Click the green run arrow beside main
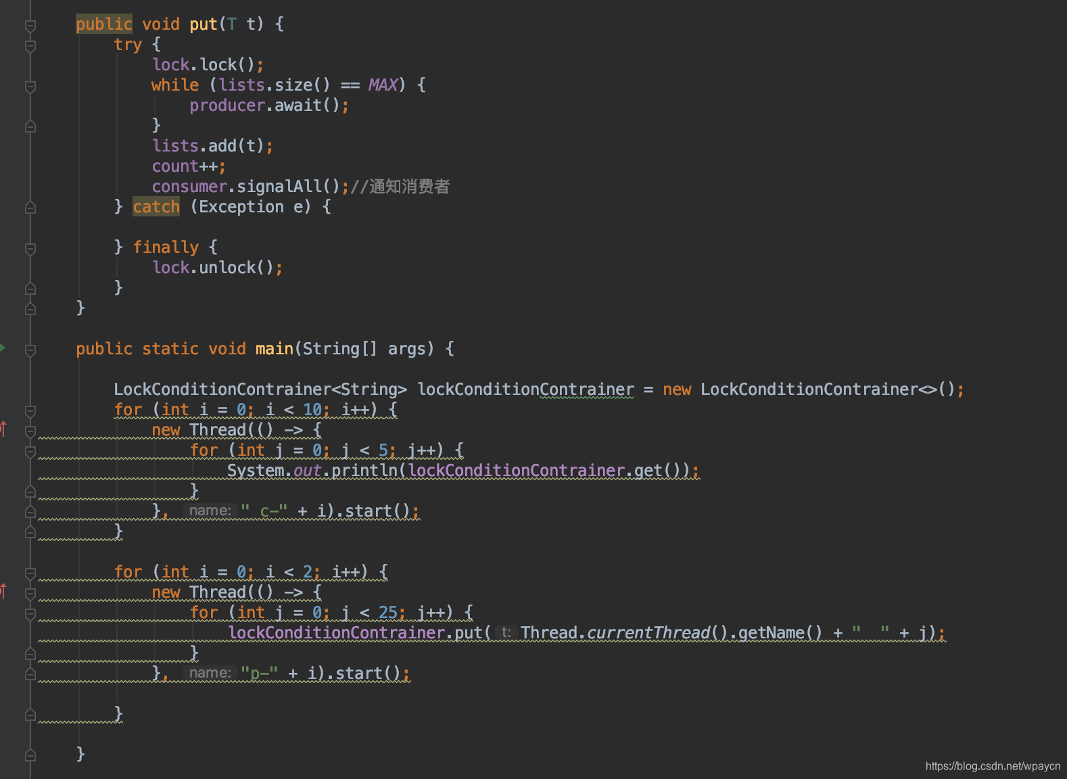 (x=3, y=348)
